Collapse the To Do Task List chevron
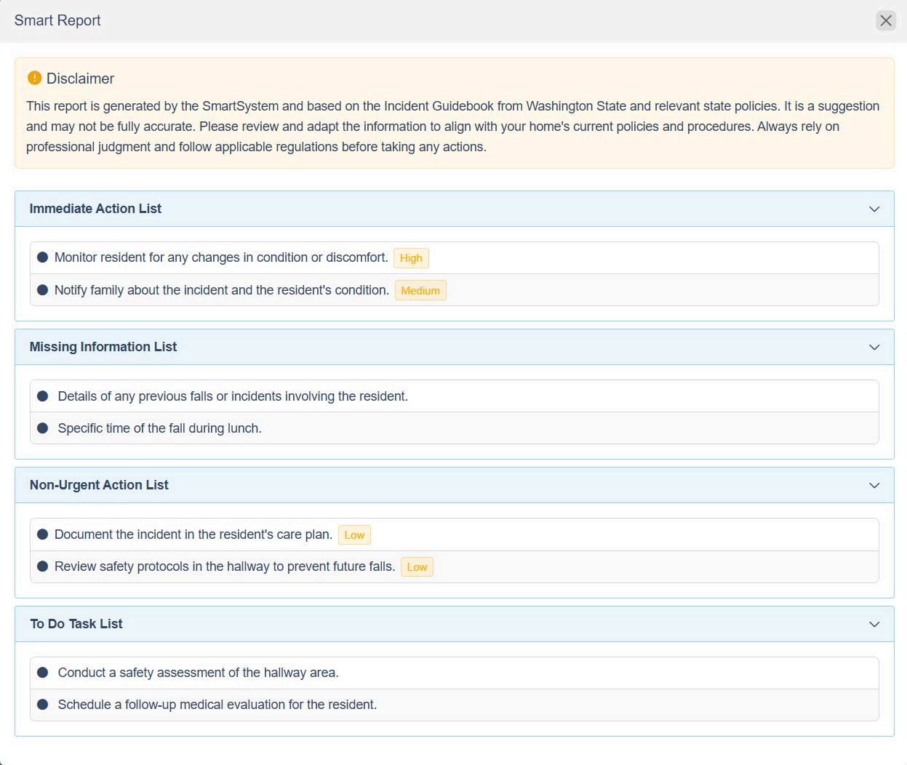The height and width of the screenshot is (765, 907). 874,625
